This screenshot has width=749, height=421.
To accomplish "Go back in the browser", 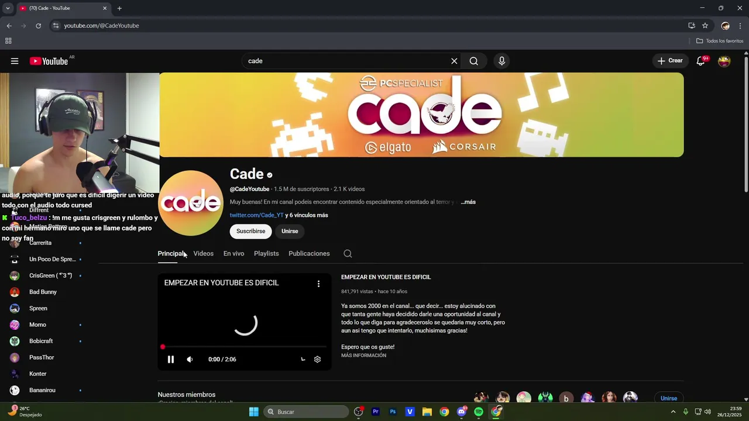I will click(9, 26).
